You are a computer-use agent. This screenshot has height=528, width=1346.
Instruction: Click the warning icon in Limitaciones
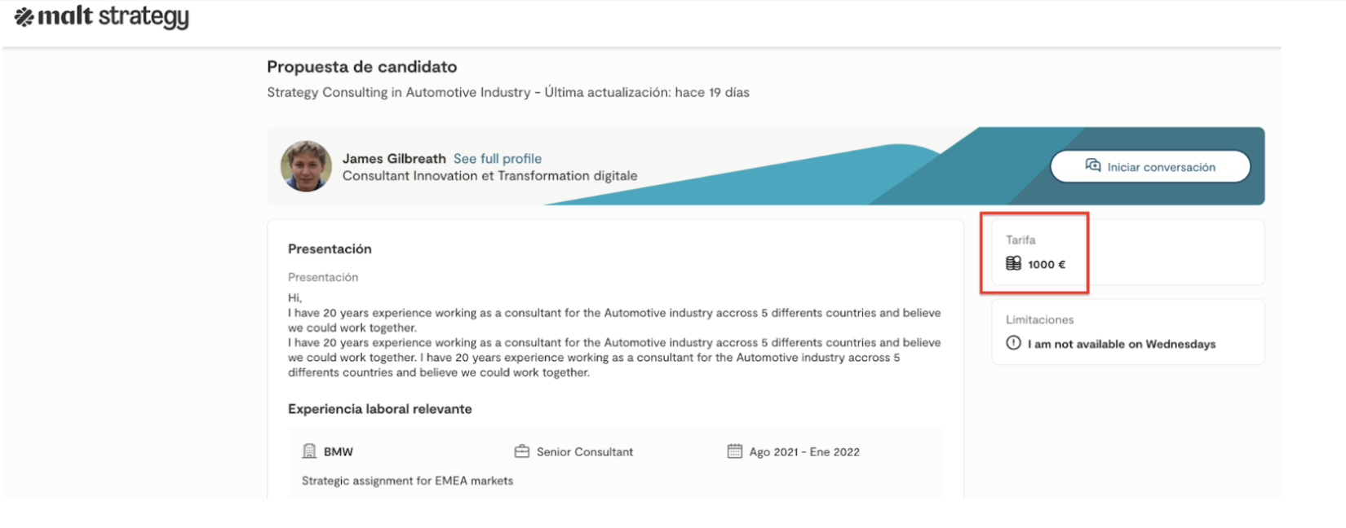click(1013, 344)
